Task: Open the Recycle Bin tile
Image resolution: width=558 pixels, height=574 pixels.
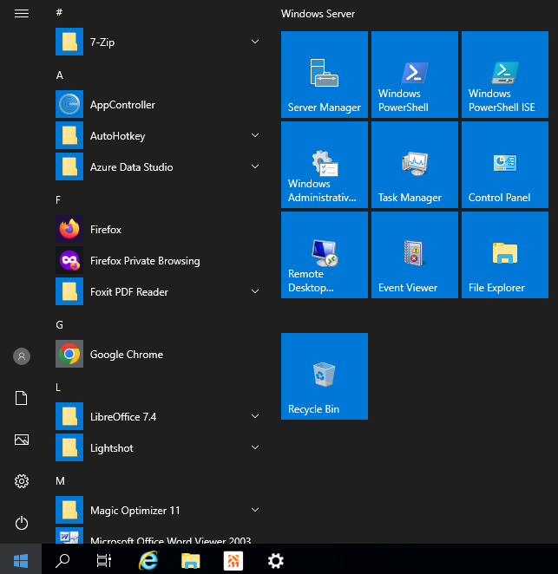Action: click(325, 376)
